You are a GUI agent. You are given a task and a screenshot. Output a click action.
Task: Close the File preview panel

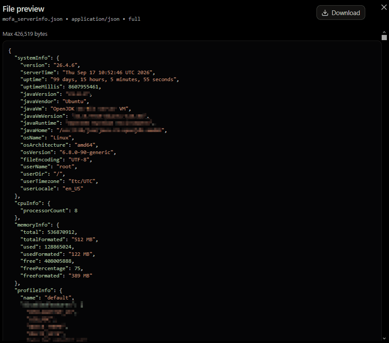[384, 7]
